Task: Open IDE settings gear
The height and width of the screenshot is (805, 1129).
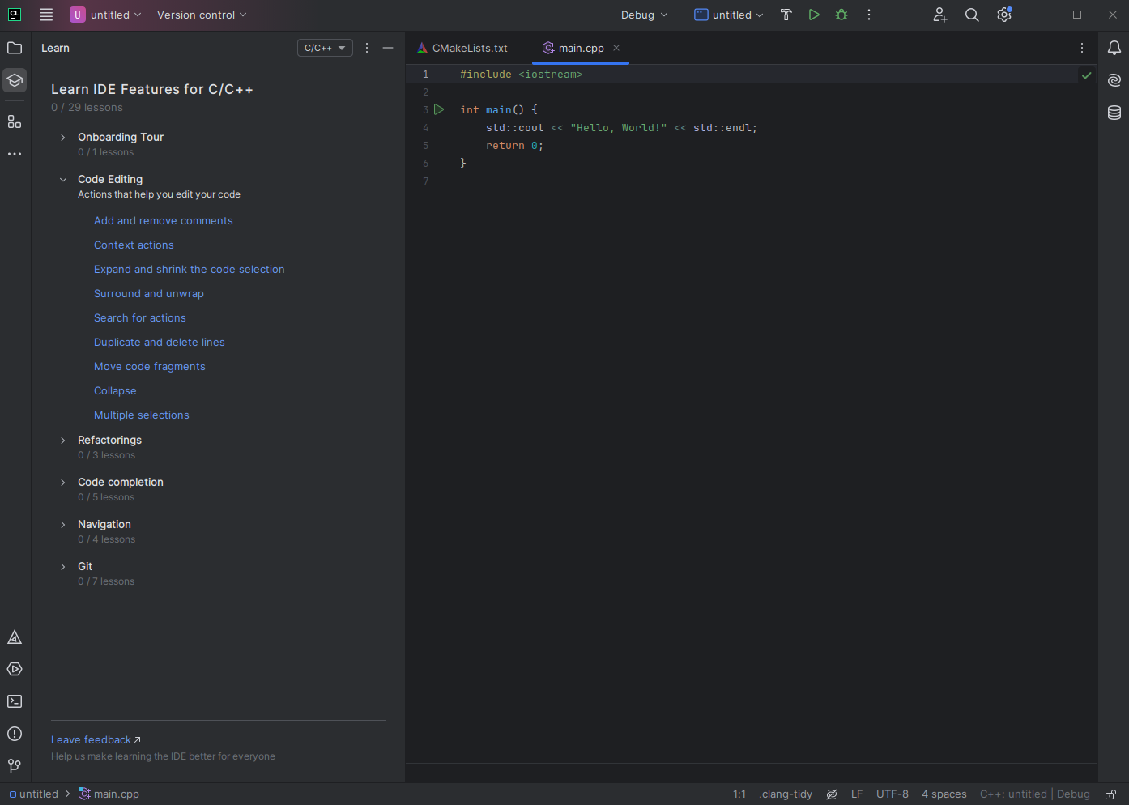Action: (x=1004, y=15)
